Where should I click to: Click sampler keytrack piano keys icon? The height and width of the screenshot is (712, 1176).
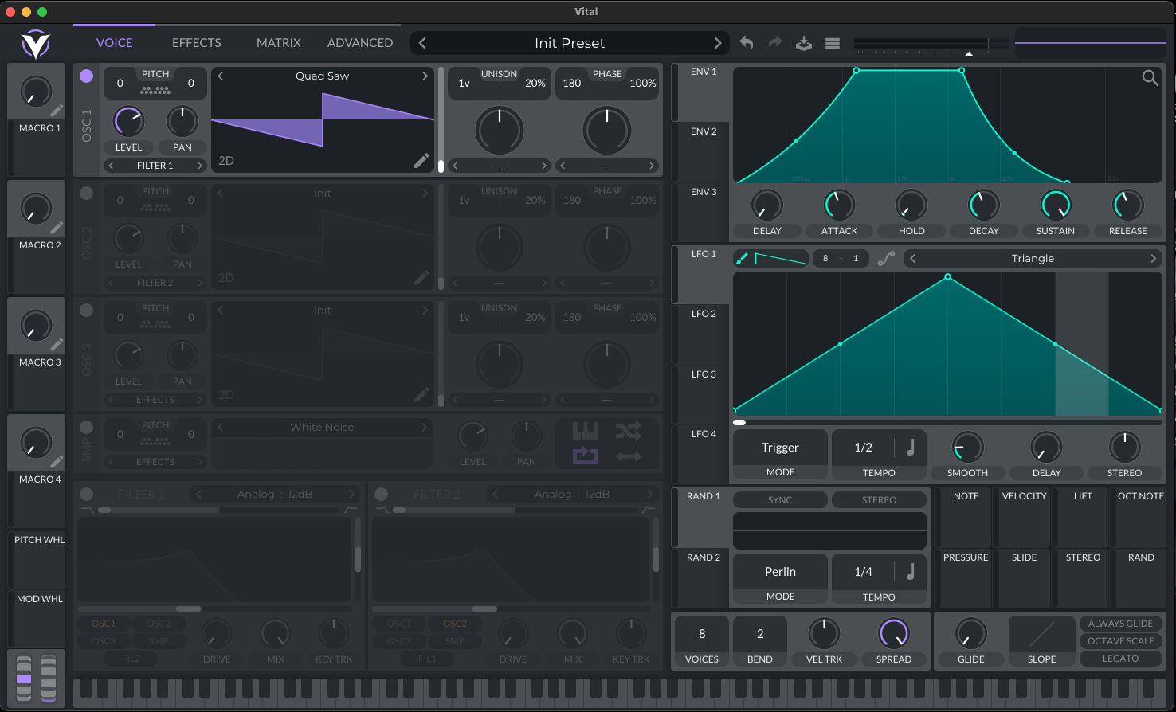click(586, 432)
